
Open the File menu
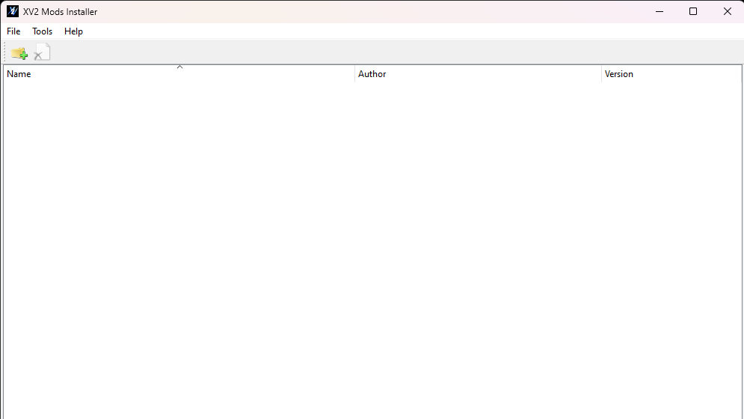13,31
